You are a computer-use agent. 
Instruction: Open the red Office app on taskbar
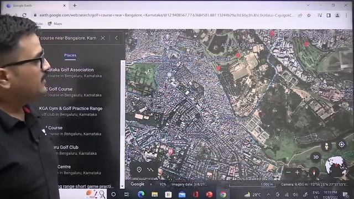196,194
